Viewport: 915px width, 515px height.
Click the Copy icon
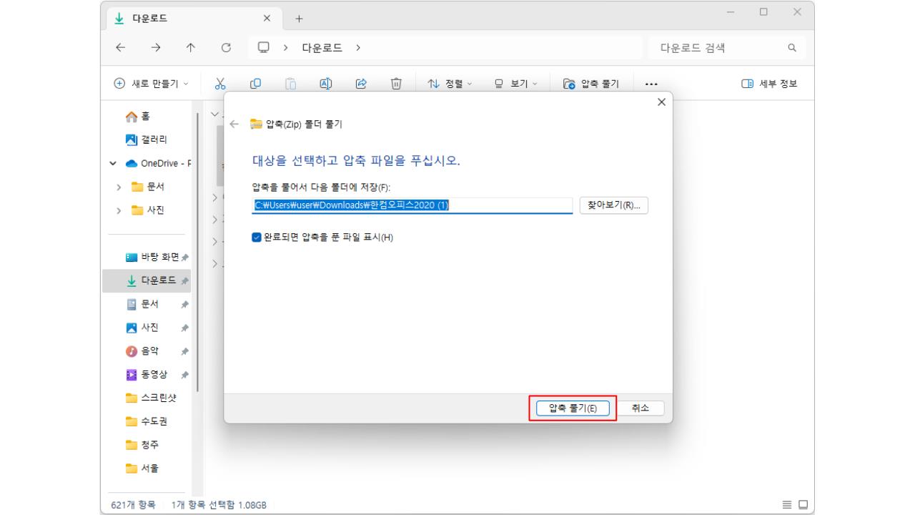click(x=255, y=83)
